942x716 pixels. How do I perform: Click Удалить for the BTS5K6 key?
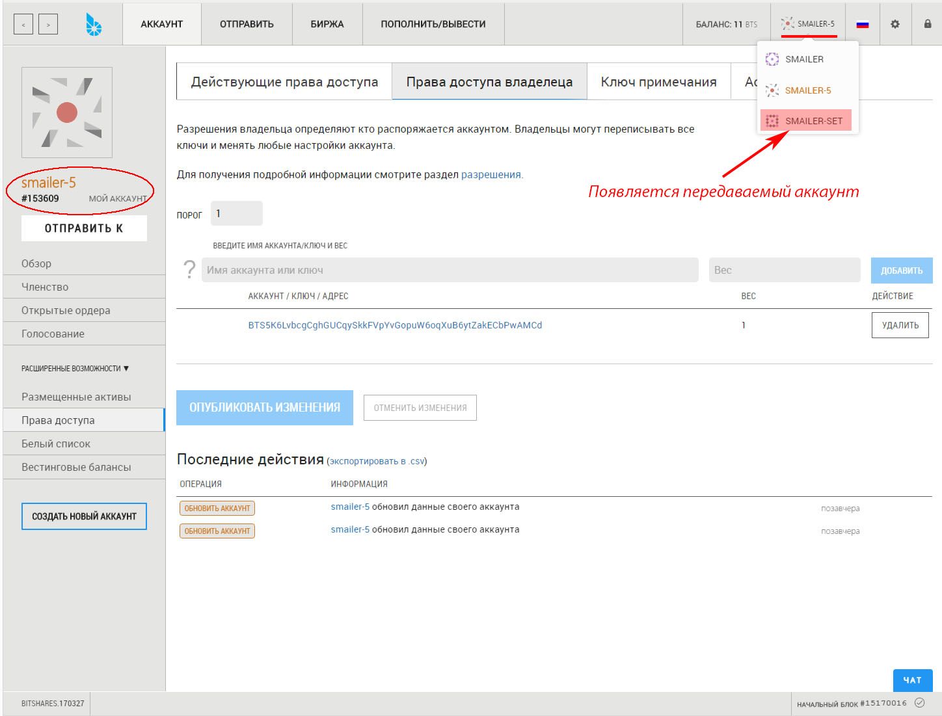[900, 325]
